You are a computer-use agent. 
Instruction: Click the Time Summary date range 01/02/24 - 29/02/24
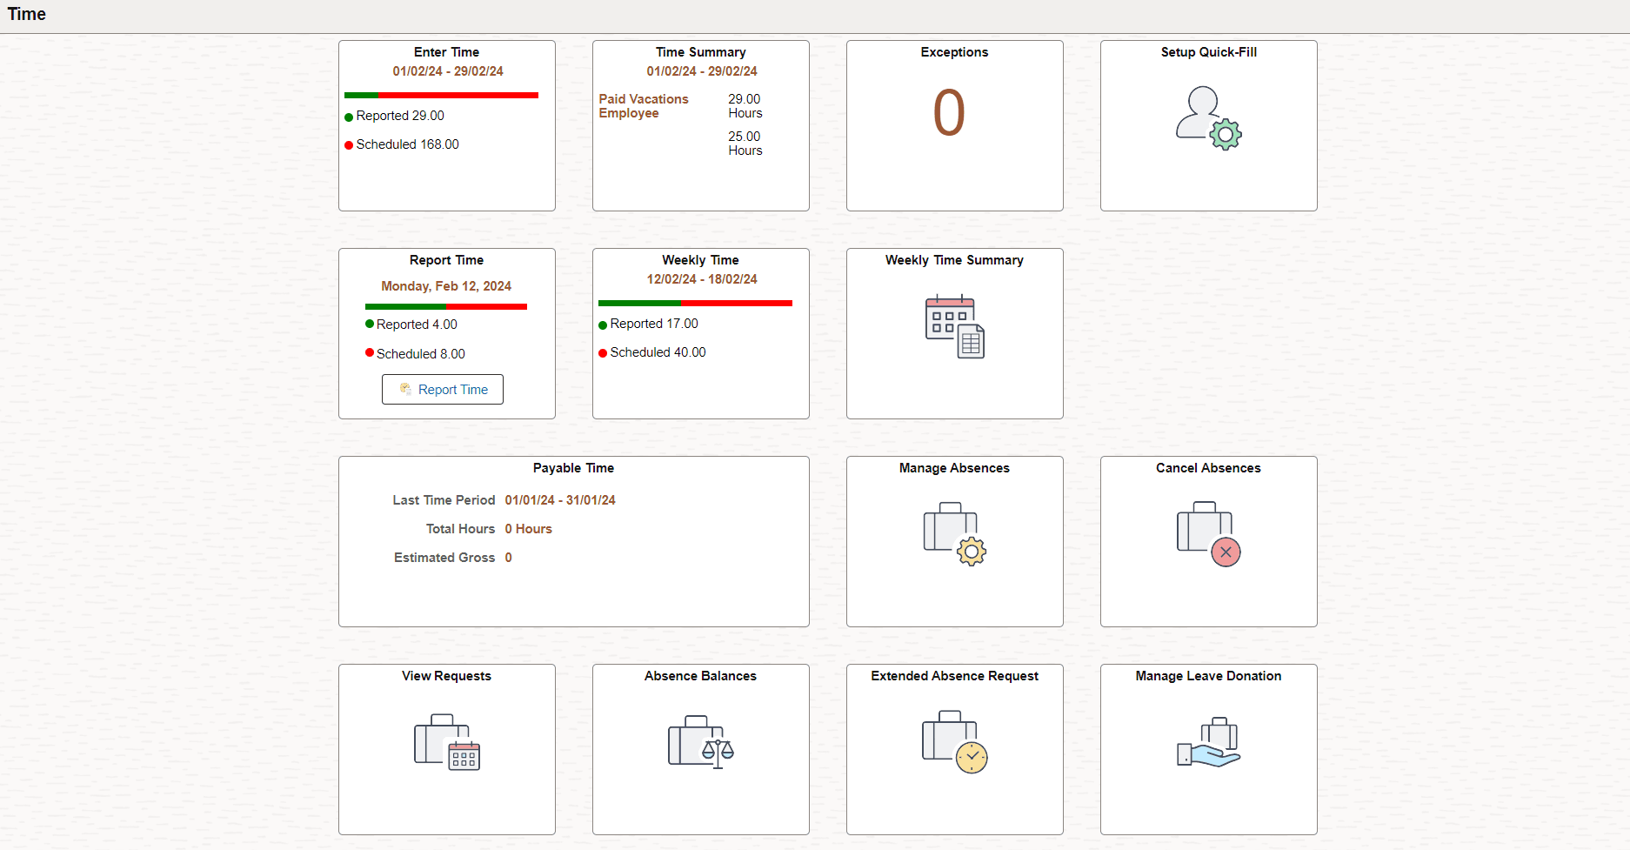701,71
